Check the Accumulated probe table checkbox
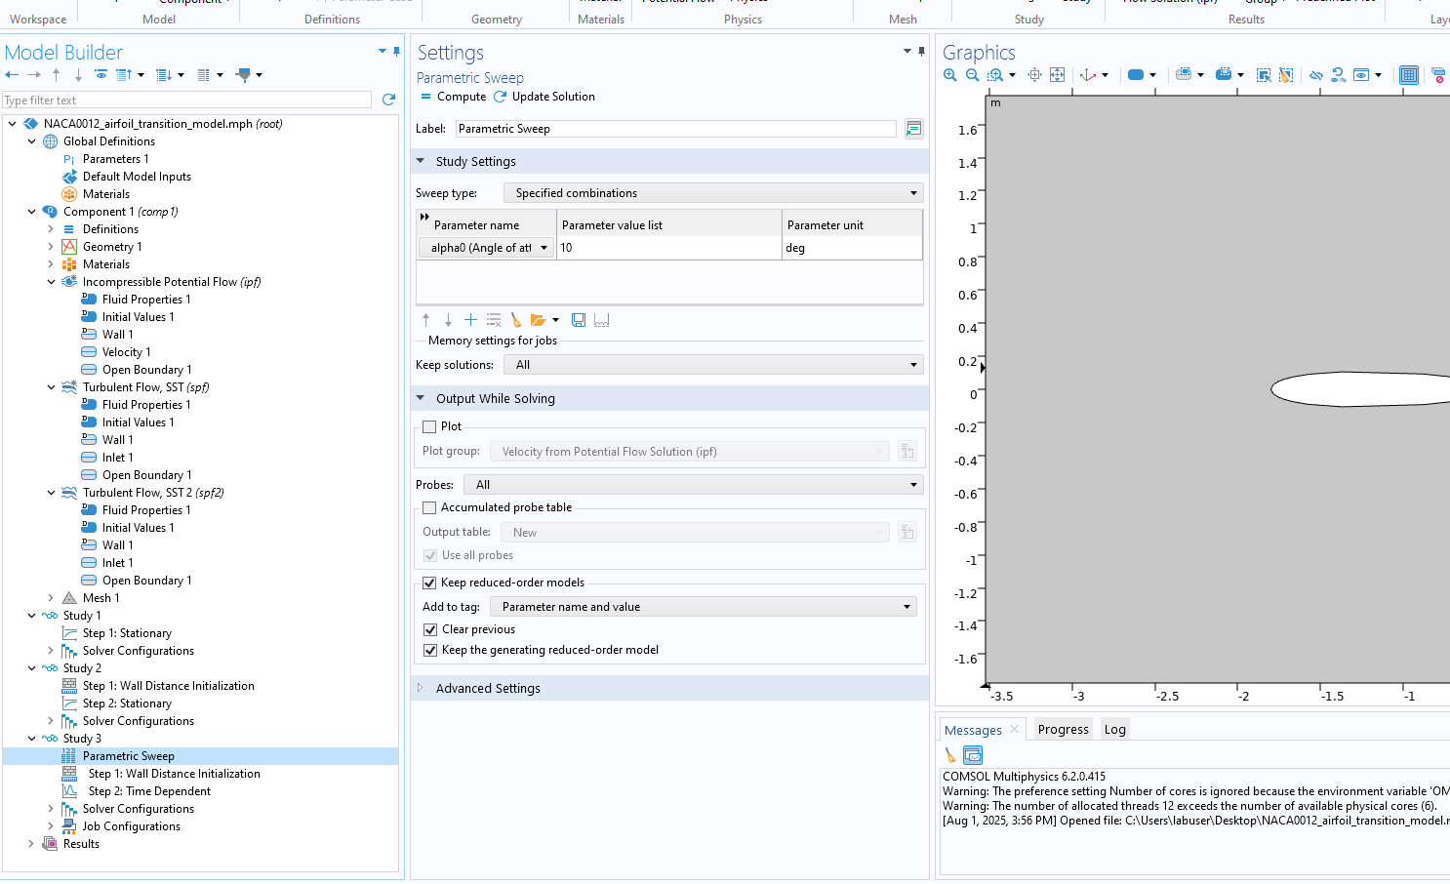1450x884 pixels. pos(429,507)
